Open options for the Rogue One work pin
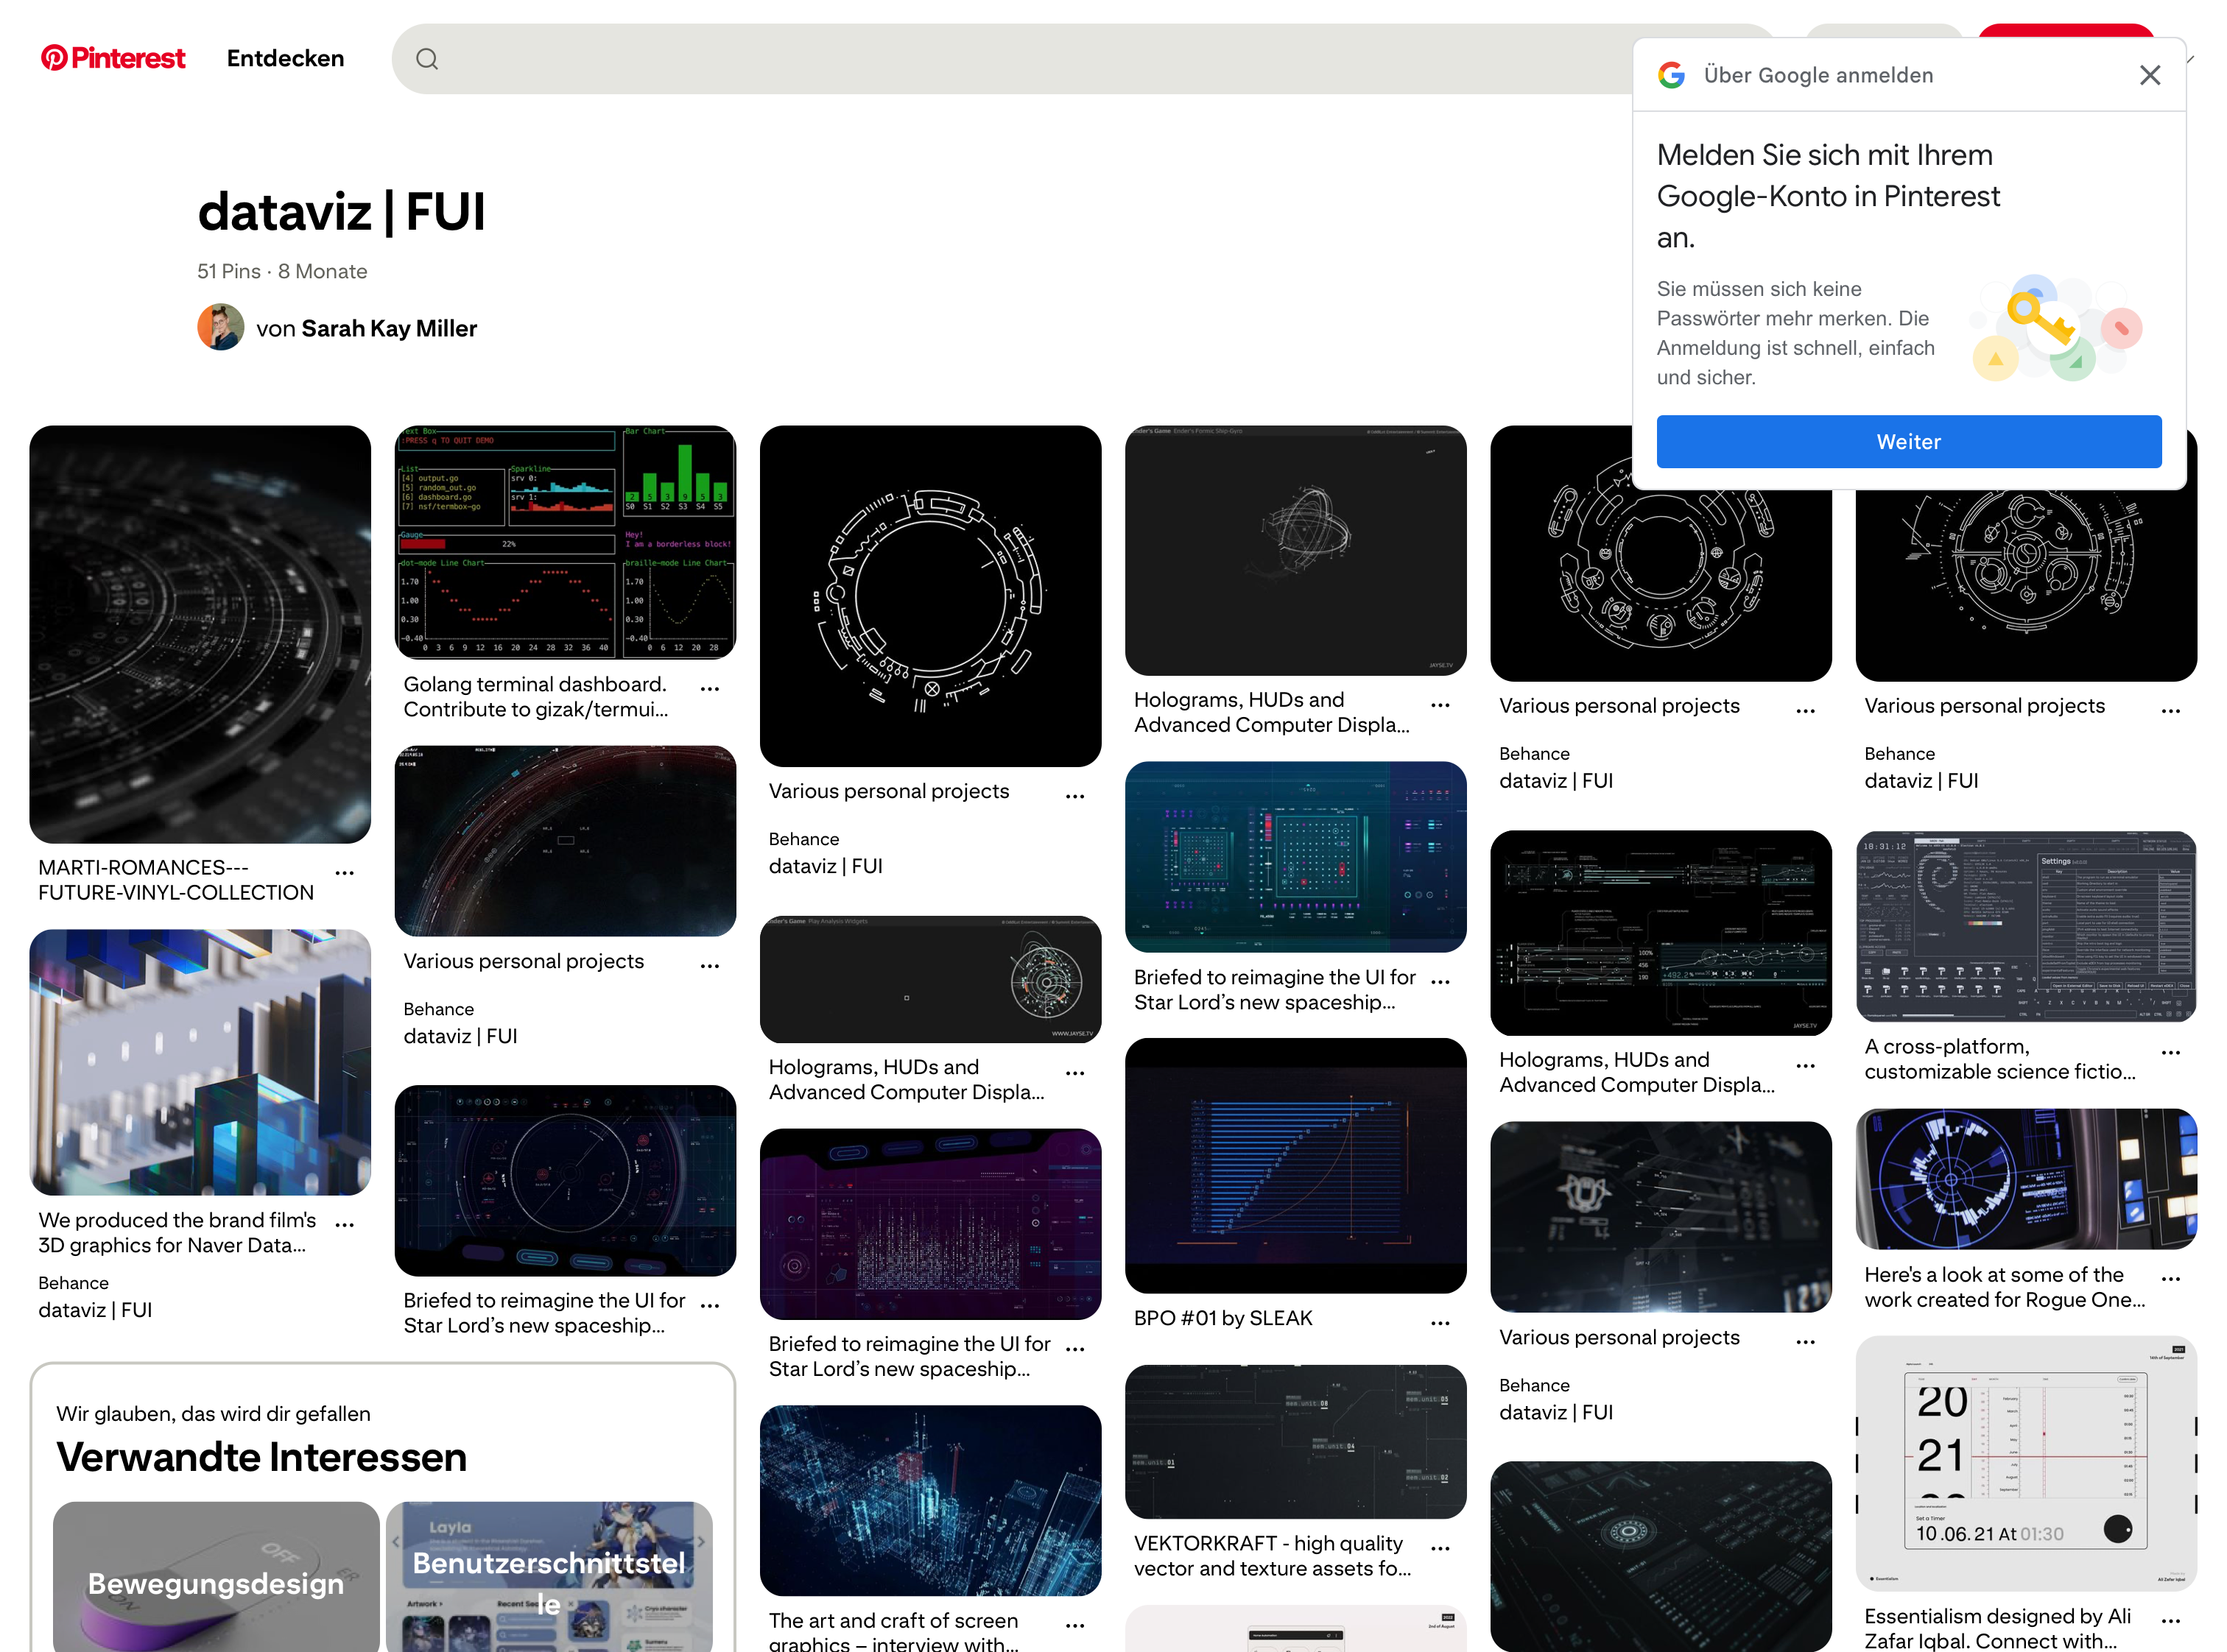 (x=2170, y=1279)
